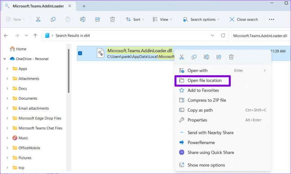
Task: Click the Share icon in the top toolbar
Action: click(x=98, y=19)
